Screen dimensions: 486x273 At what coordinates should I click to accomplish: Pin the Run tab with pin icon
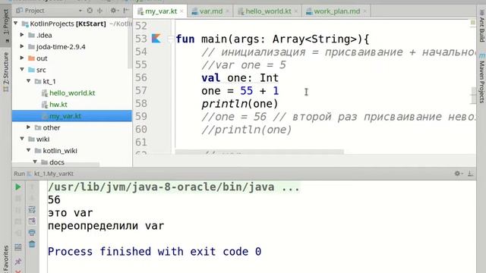click(x=18, y=262)
